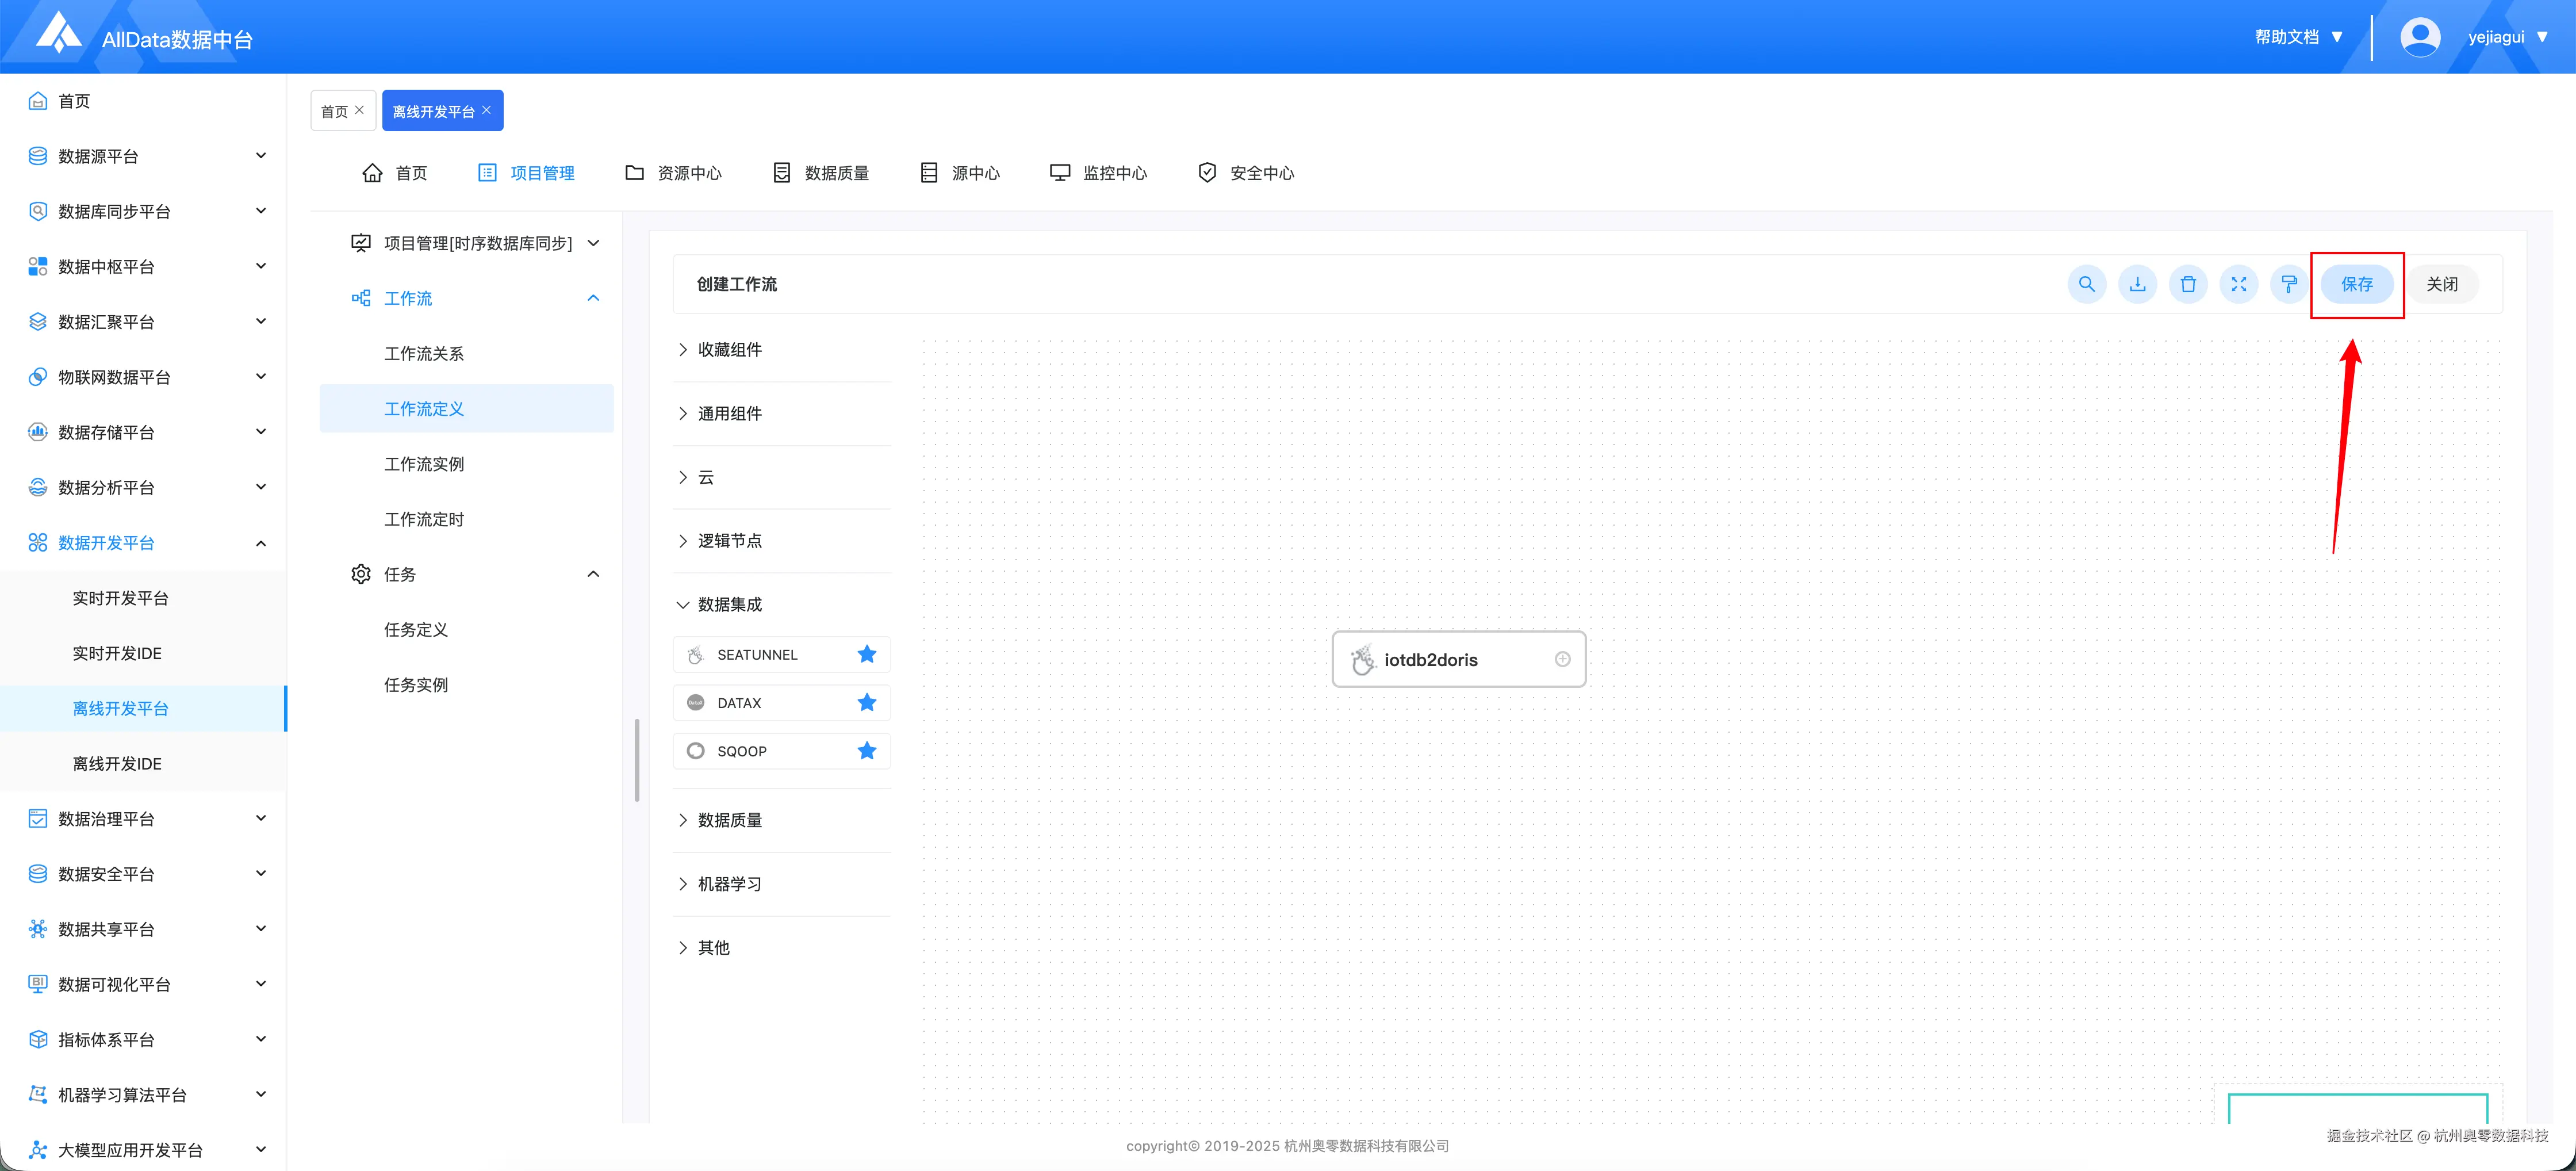
Task: Toggle favorite star for SQOOP
Action: pyautogui.click(x=866, y=751)
